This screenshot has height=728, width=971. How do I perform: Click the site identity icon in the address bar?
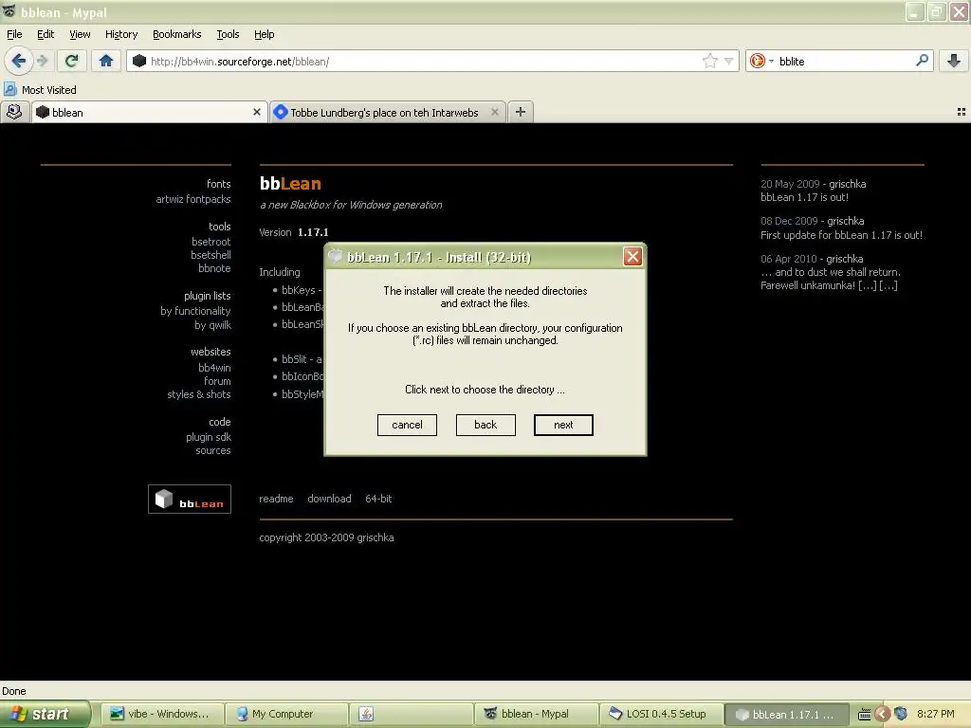139,61
